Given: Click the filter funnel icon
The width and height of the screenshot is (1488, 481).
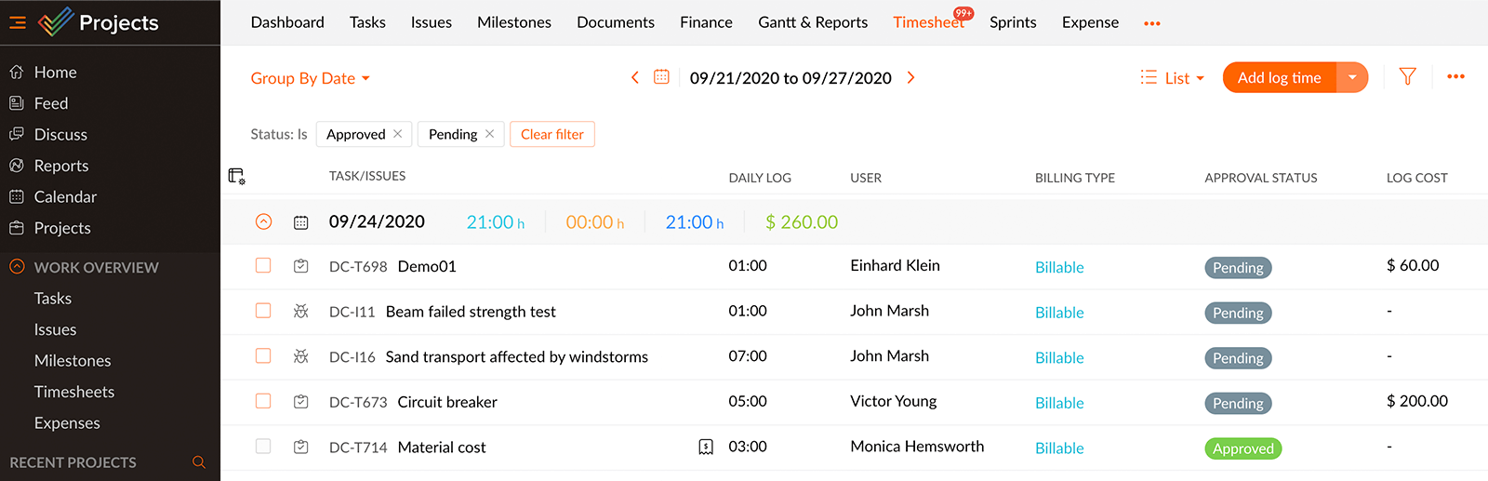Looking at the screenshot, I should pyautogui.click(x=1407, y=77).
